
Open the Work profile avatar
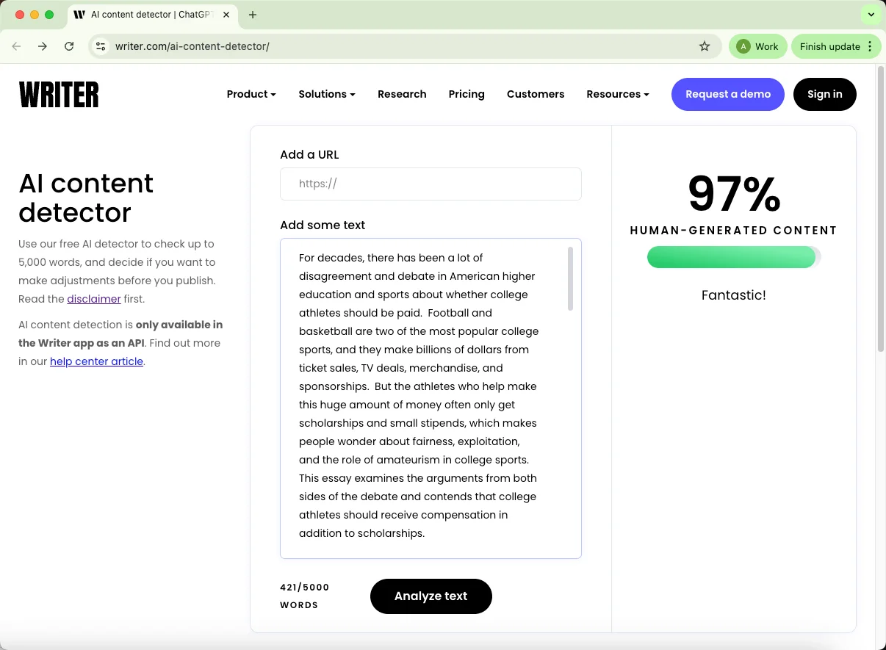point(757,46)
